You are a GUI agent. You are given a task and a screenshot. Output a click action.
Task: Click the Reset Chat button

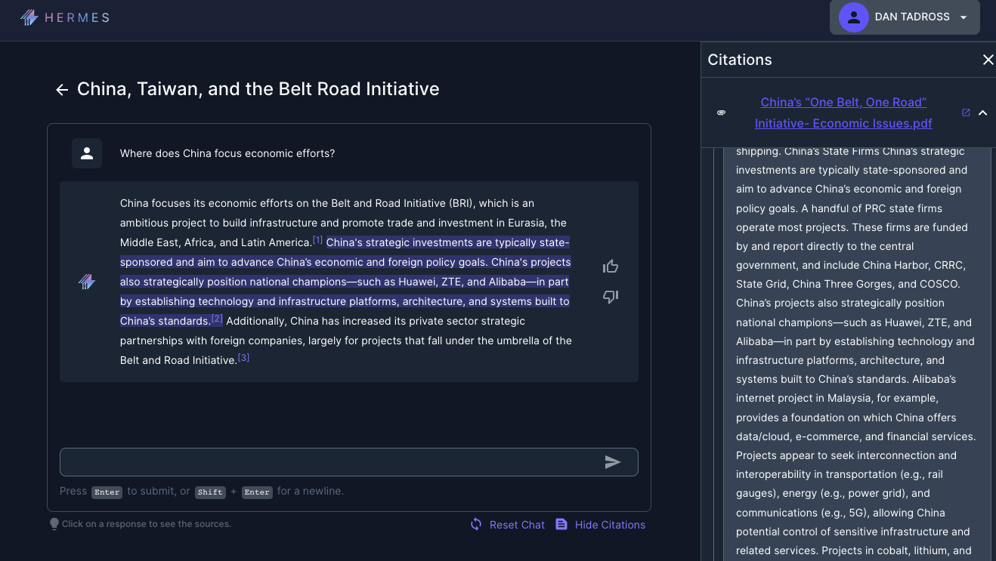click(x=507, y=525)
